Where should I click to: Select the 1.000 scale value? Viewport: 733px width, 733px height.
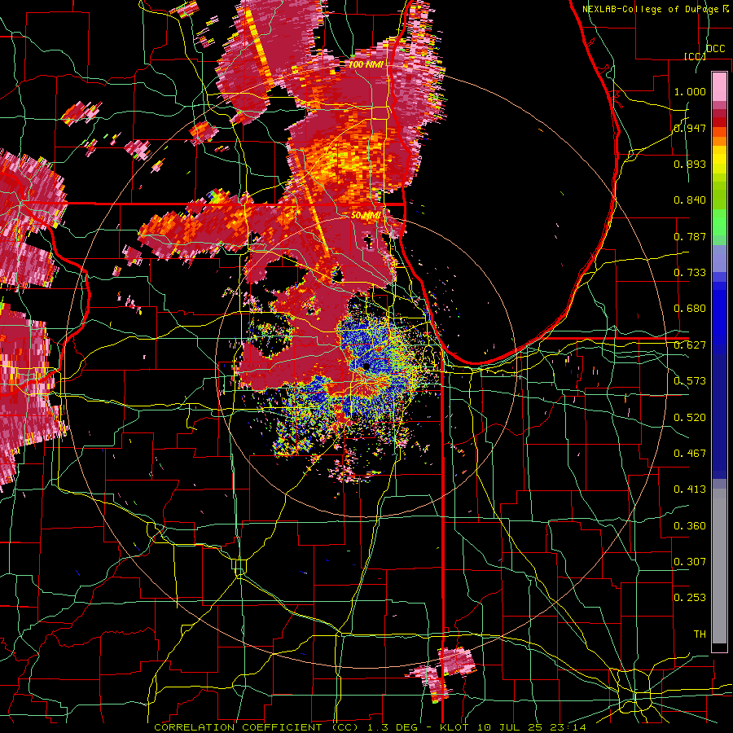pos(690,91)
